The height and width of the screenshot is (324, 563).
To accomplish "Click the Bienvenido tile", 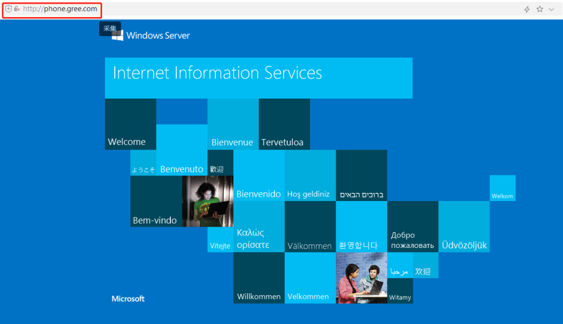I will tap(259, 176).
